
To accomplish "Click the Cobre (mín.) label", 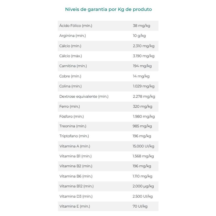I will tap(70, 76).
